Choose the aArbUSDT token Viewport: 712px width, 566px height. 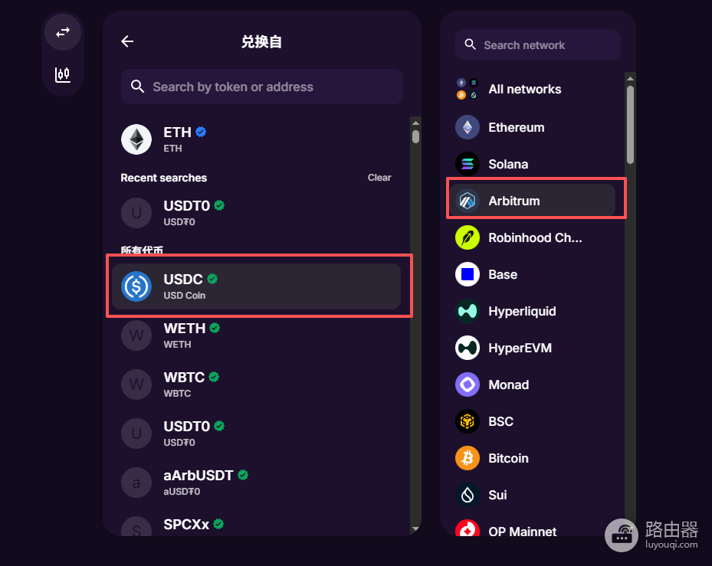pos(257,483)
